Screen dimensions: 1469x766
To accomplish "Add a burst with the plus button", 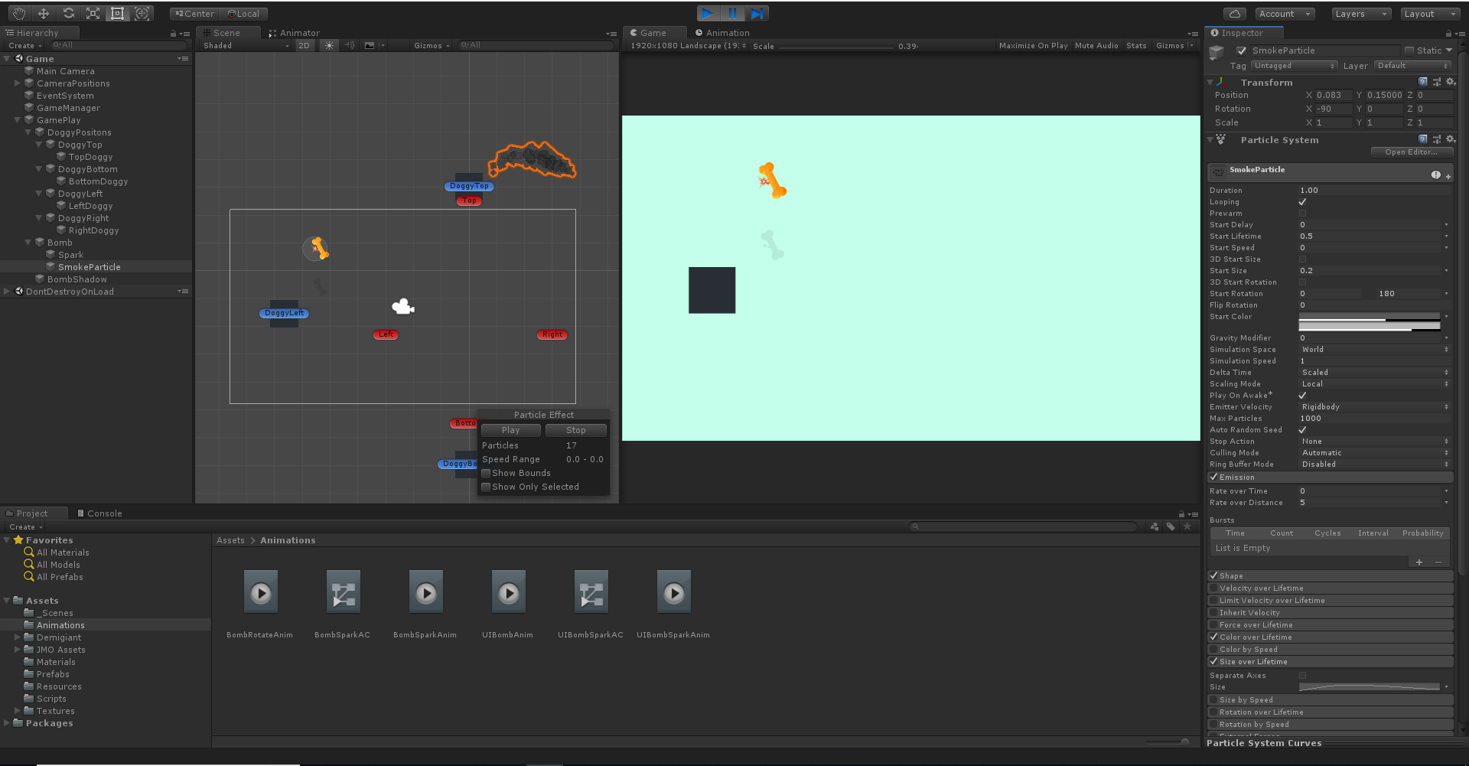I will tap(1419, 562).
